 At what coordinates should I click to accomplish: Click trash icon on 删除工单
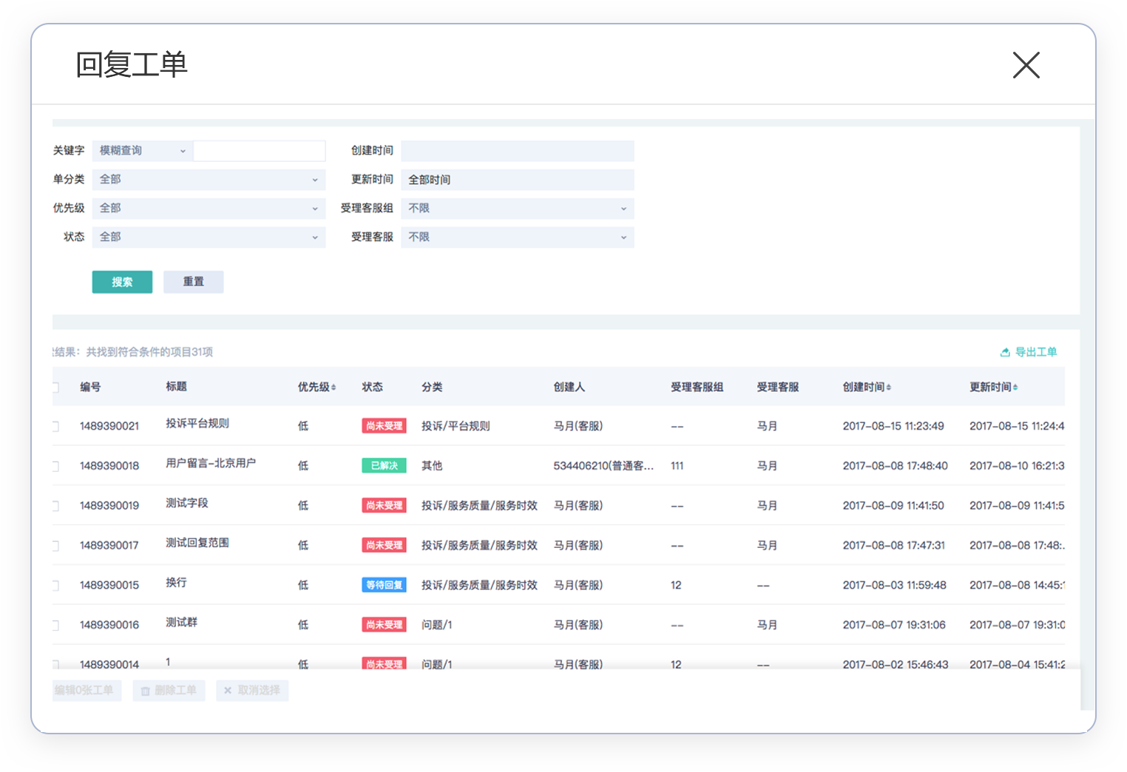[146, 691]
